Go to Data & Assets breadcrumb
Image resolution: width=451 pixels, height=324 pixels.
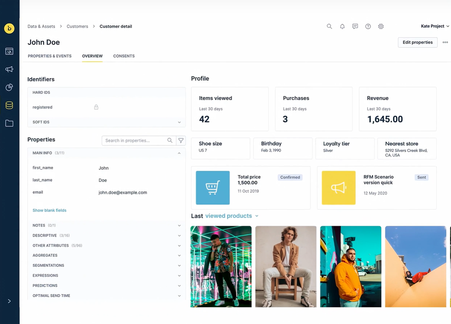pyautogui.click(x=41, y=27)
